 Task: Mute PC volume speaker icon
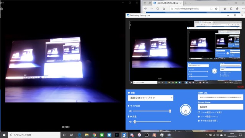click(x=130, y=122)
